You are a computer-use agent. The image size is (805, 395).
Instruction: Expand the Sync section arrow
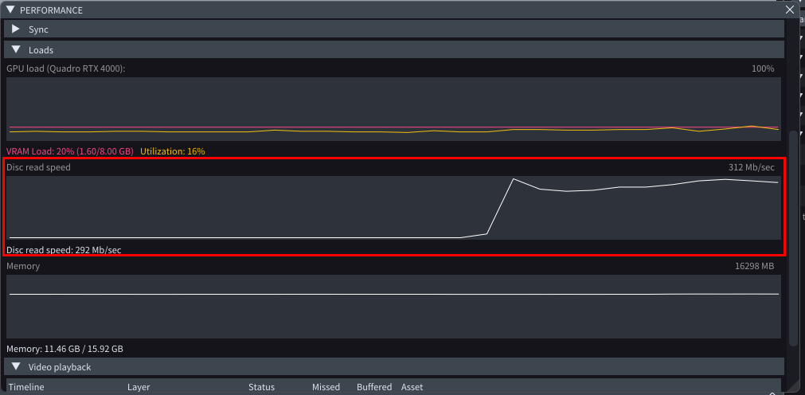pyautogui.click(x=16, y=29)
